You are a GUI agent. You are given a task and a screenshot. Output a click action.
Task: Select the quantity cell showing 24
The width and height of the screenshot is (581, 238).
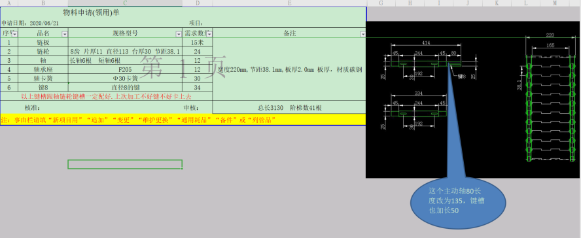point(198,52)
